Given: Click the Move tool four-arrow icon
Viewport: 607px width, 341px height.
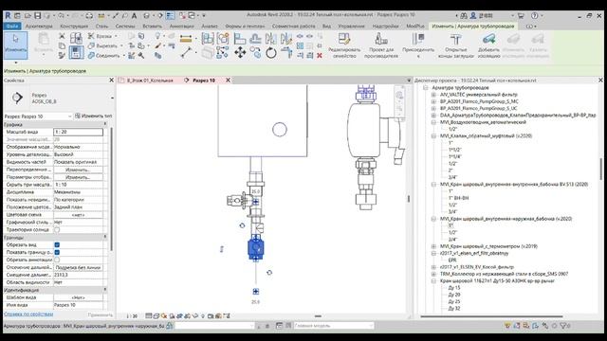Looking at the screenshot, I should point(240,52).
